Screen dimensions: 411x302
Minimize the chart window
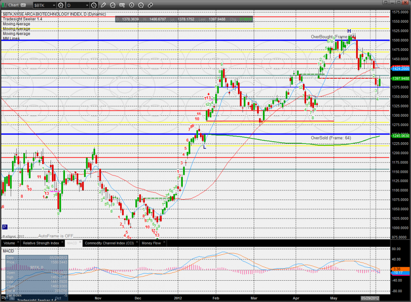click(x=392, y=2)
